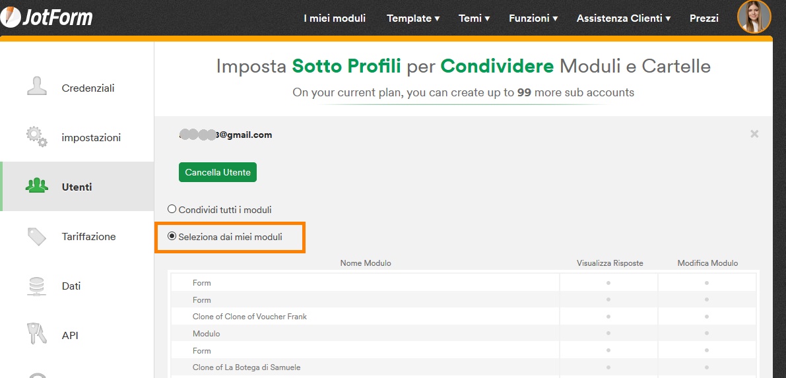
Task: Open the user profile avatar
Action: [754, 17]
